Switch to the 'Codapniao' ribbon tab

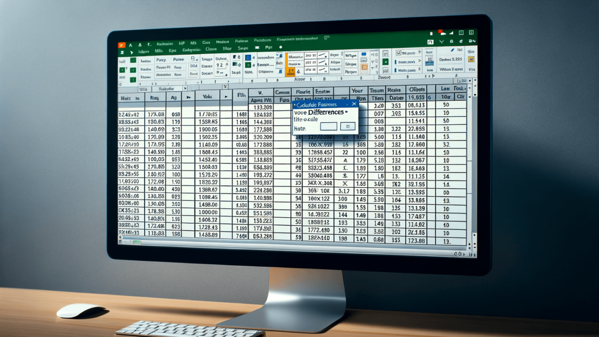(x=191, y=50)
